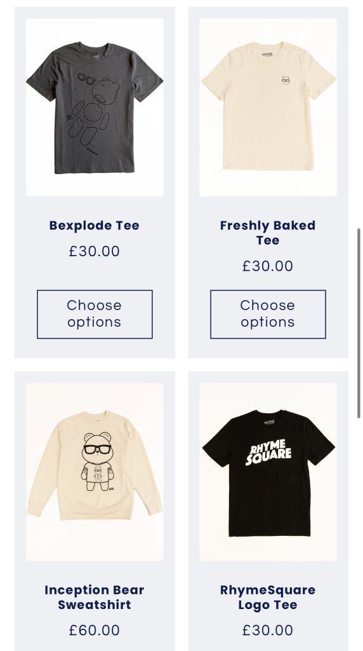The image size is (363, 651).
Task: Go to the RhymeSquare Logo Tee title link
Action: [x=268, y=597]
